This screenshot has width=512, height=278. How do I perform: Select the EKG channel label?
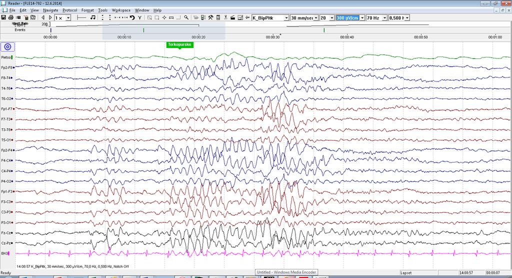pos(4,253)
